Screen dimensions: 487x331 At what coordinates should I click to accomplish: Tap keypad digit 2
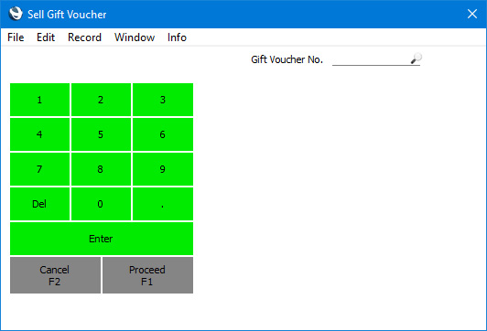coord(101,100)
